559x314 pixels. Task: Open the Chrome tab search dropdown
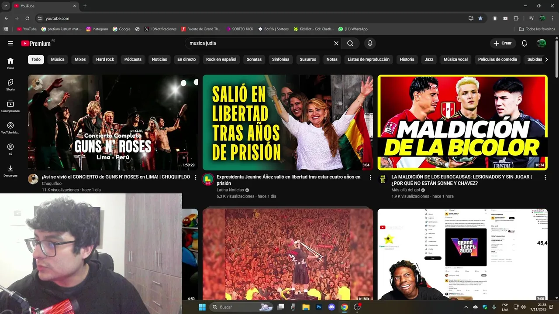[x=6, y=6]
